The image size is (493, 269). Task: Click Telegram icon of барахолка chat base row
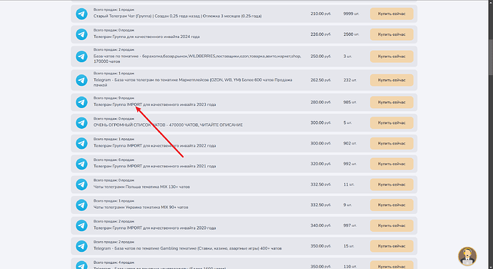[81, 57]
